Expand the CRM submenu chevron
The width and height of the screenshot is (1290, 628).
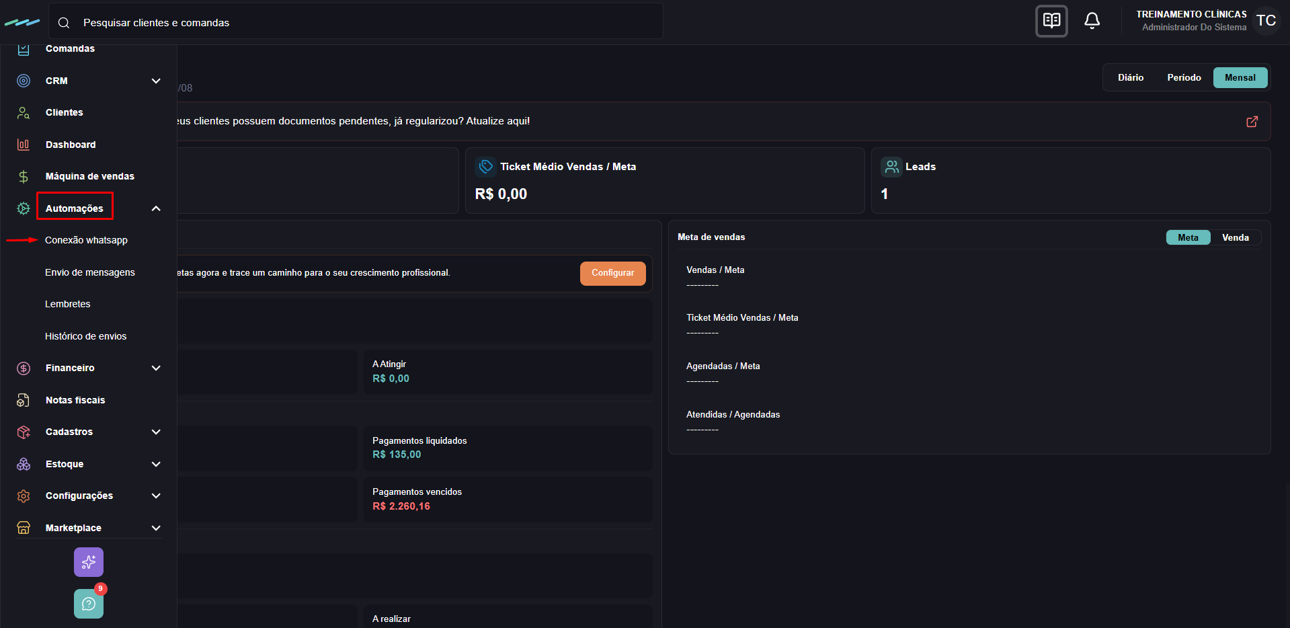click(x=156, y=81)
